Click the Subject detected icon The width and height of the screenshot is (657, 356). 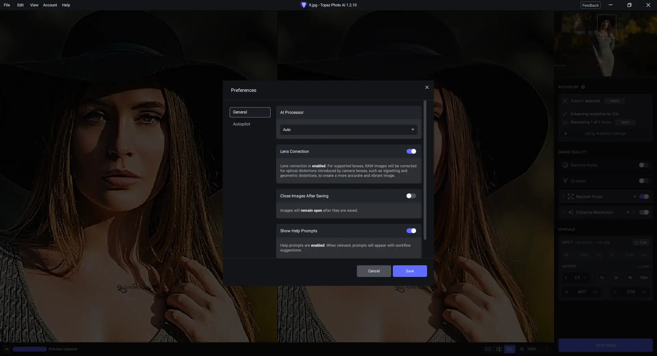click(x=565, y=101)
